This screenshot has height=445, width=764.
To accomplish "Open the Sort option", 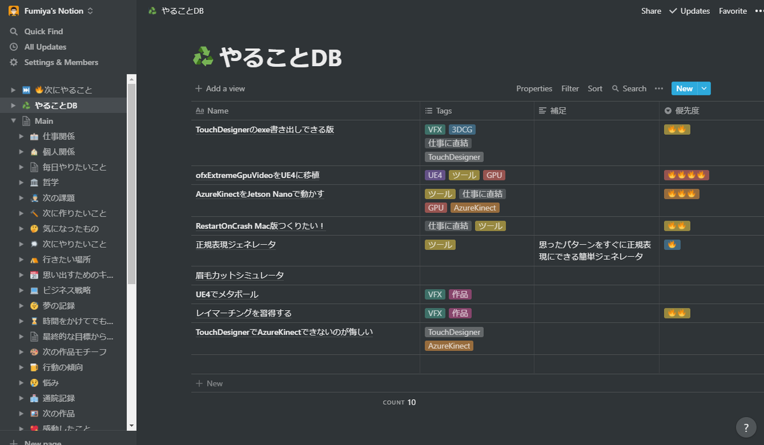I will (x=595, y=89).
